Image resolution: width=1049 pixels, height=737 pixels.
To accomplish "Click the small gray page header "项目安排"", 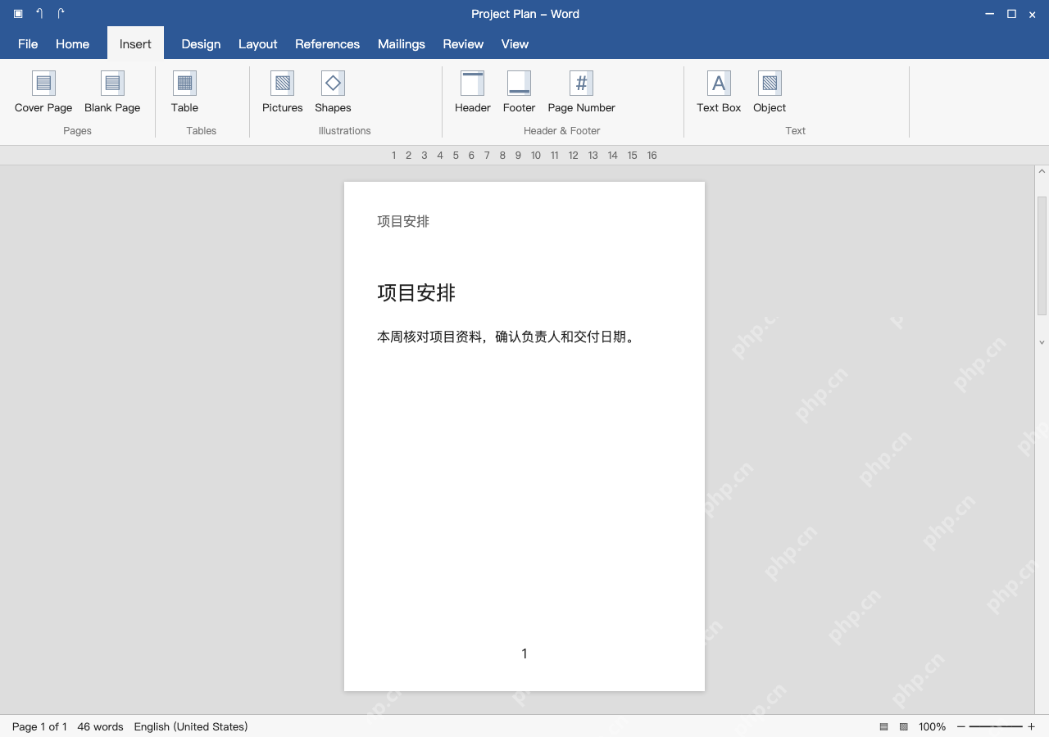I will pyautogui.click(x=403, y=221).
